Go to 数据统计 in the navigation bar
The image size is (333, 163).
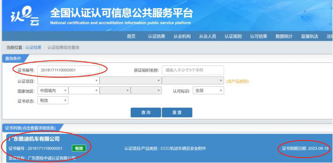[x=284, y=36]
